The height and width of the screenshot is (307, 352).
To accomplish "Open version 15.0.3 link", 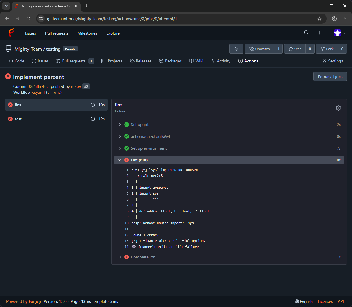I will (x=64, y=301).
